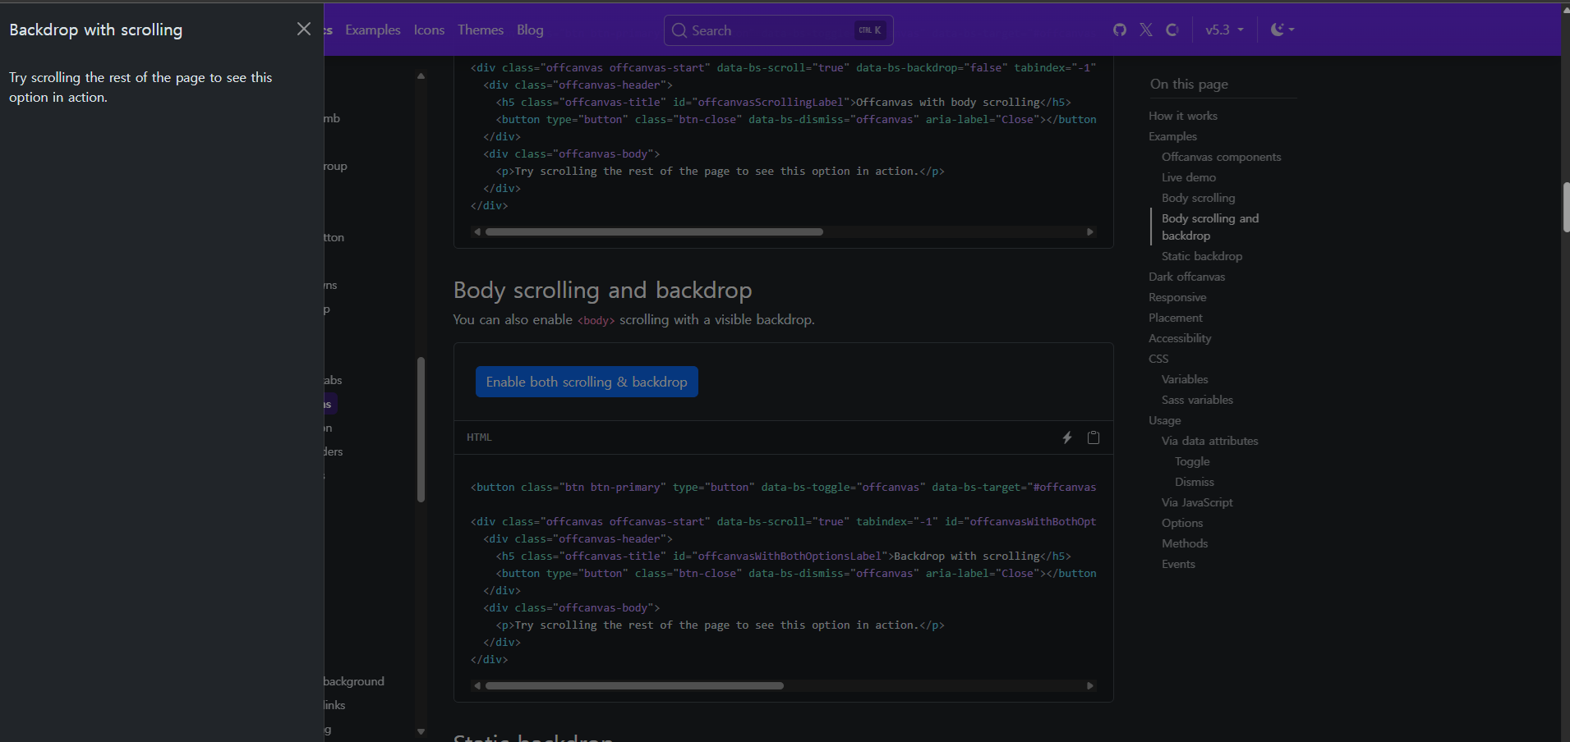Open the GitHub icon link
1570x742 pixels.
[x=1120, y=30]
